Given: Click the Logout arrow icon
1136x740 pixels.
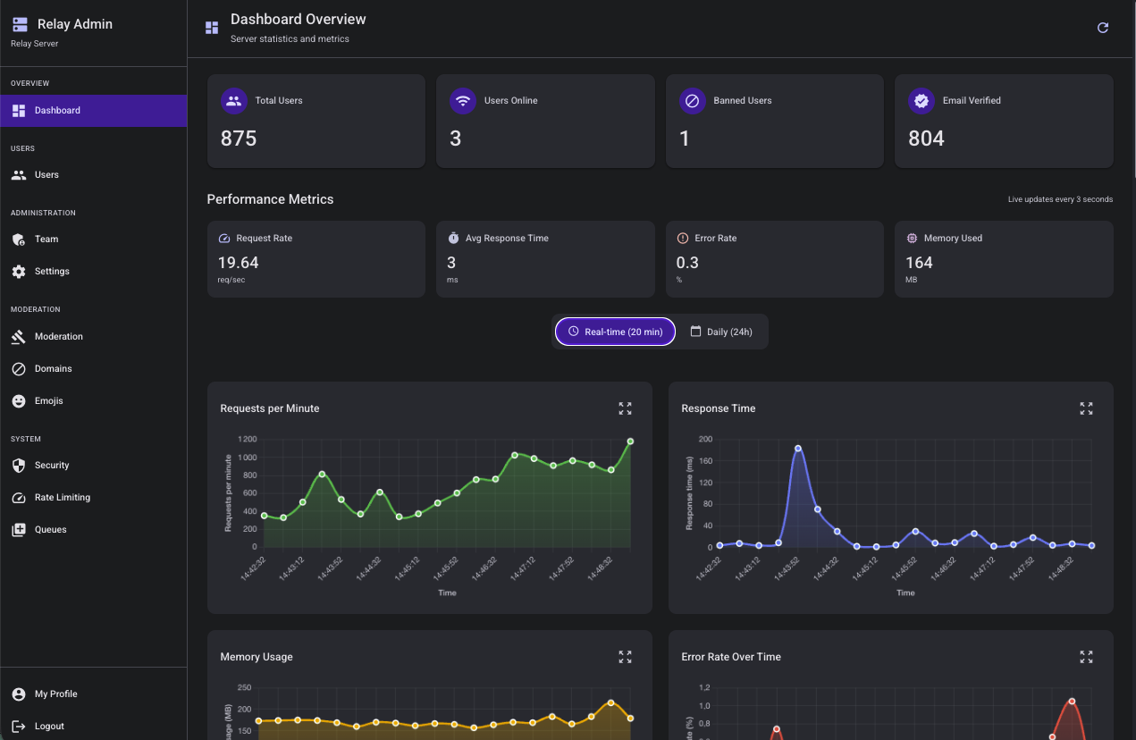Looking at the screenshot, I should (19, 727).
